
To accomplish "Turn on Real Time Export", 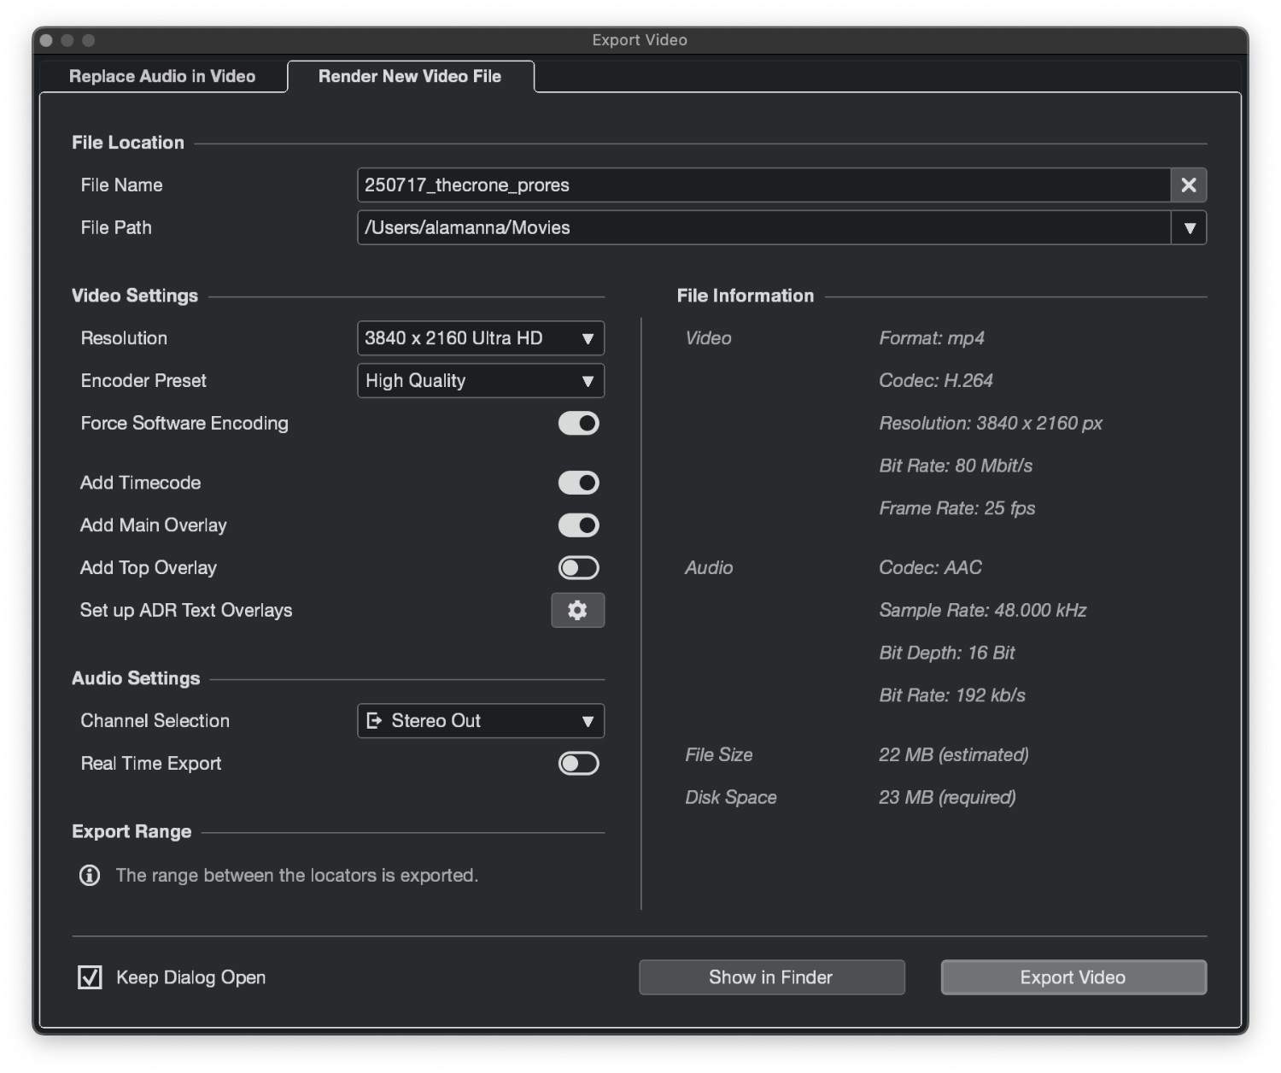I will point(578,764).
